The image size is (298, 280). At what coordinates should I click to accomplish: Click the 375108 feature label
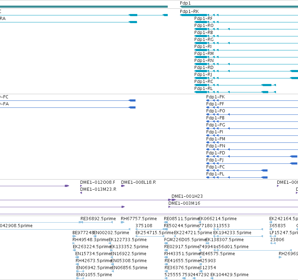[144, 226]
